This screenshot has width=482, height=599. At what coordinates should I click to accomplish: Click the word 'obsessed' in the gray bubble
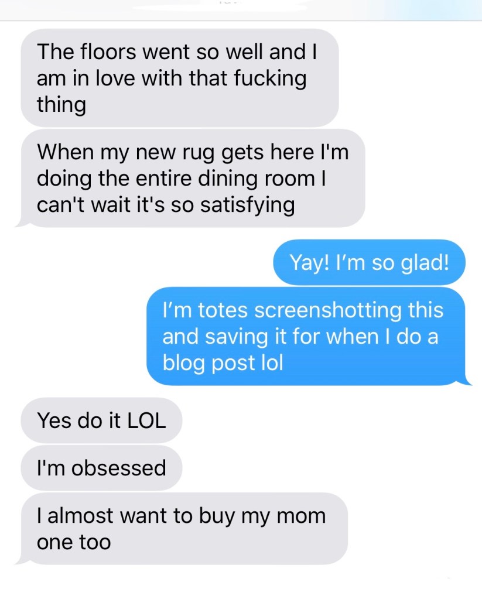(118, 468)
